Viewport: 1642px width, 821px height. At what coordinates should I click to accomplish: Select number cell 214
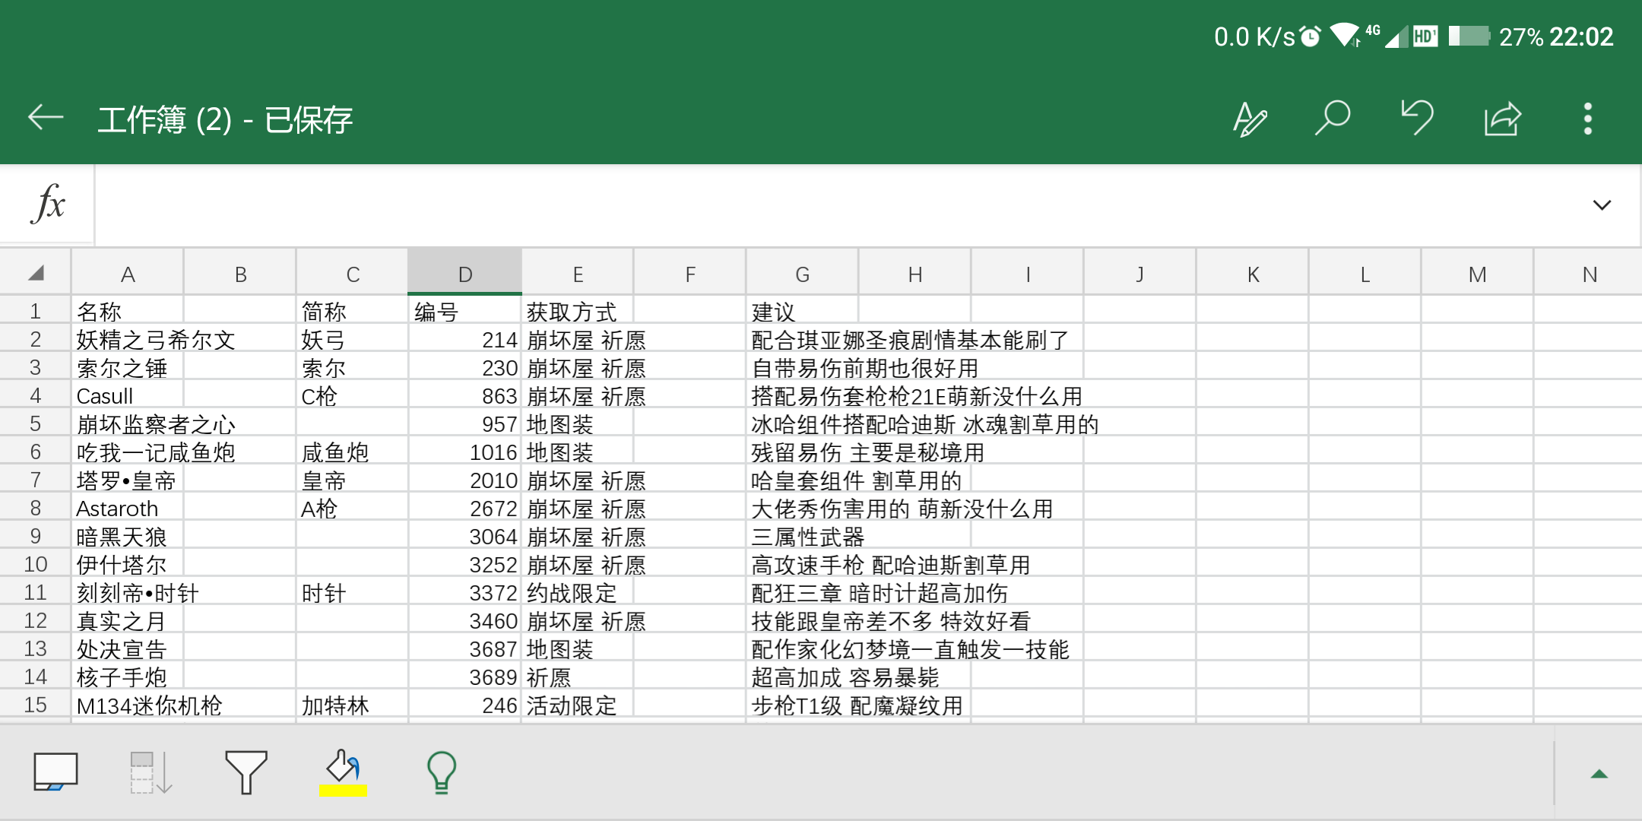465,339
